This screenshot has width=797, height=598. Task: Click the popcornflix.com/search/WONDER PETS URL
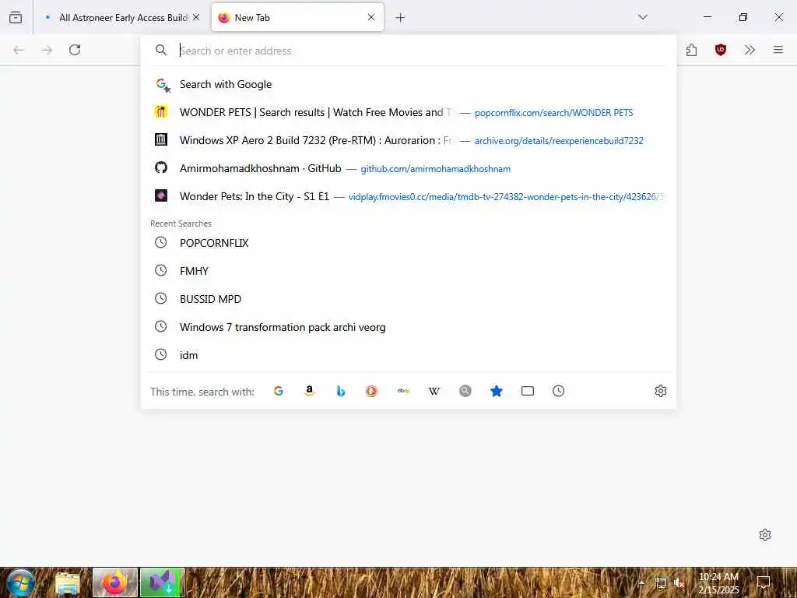(x=553, y=113)
